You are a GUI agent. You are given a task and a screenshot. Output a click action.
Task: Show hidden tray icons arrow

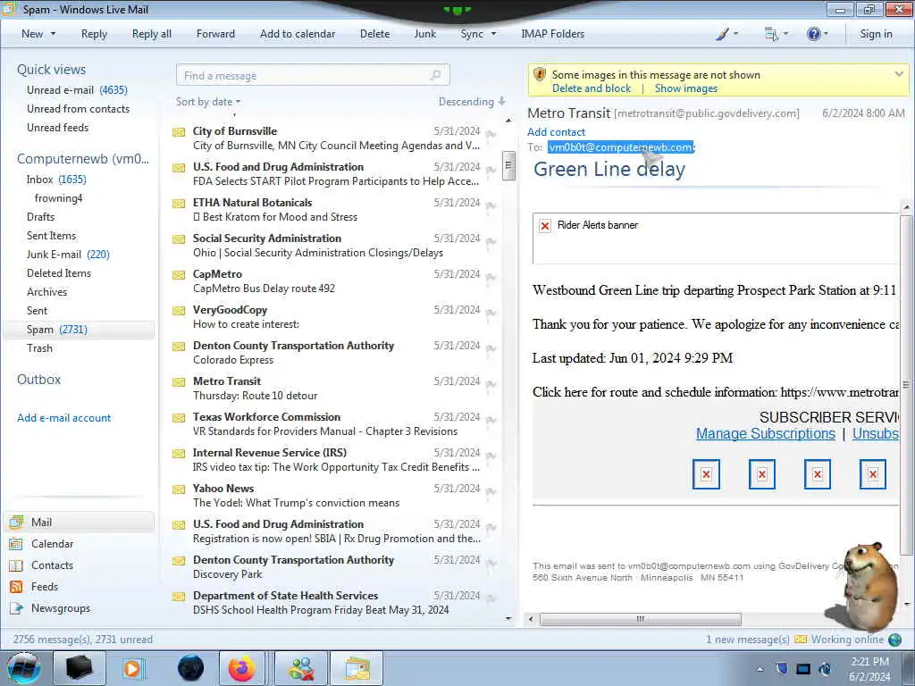coord(760,670)
